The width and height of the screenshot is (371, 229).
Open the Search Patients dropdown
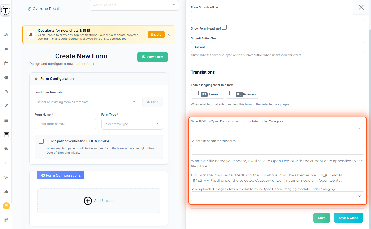pyautogui.click(x=134, y=5)
